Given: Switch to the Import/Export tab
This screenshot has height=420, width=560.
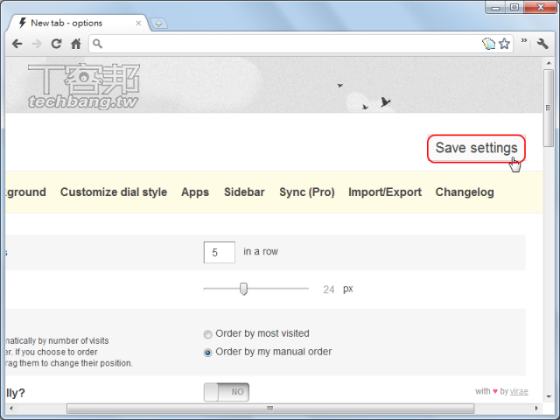Looking at the screenshot, I should [384, 192].
